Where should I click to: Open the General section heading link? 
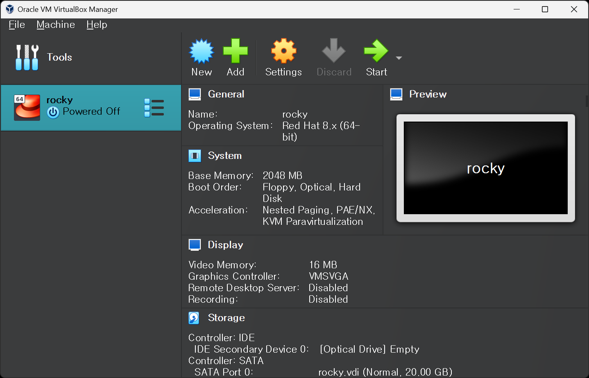coord(226,94)
